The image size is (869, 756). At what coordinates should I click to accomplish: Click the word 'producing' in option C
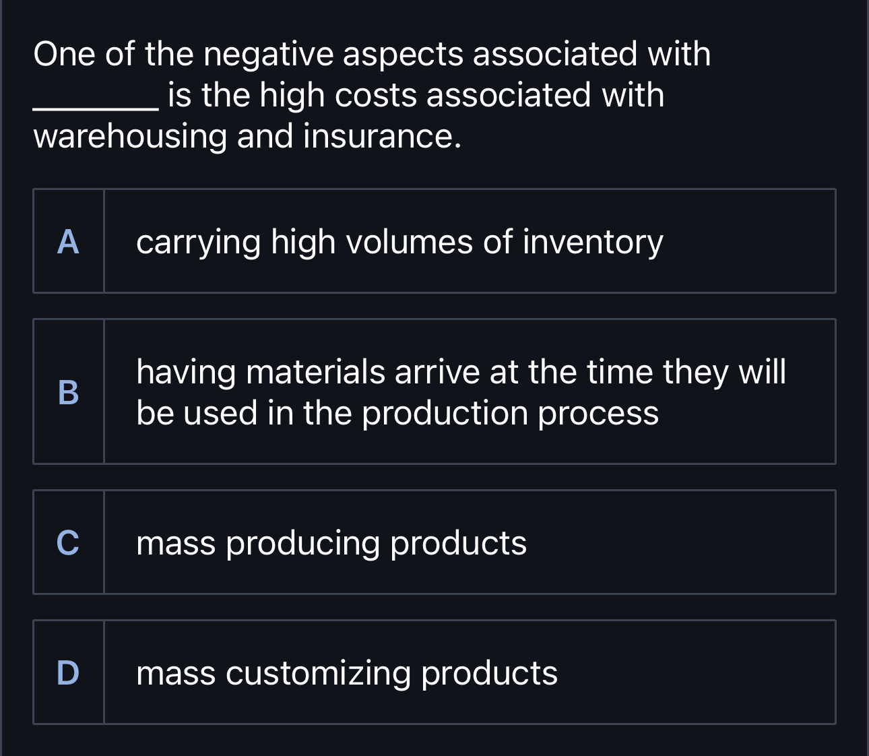tap(303, 544)
